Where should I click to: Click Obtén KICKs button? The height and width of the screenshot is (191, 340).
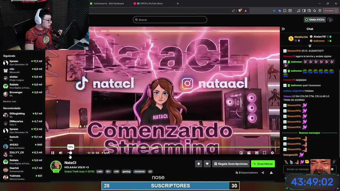click(x=315, y=20)
